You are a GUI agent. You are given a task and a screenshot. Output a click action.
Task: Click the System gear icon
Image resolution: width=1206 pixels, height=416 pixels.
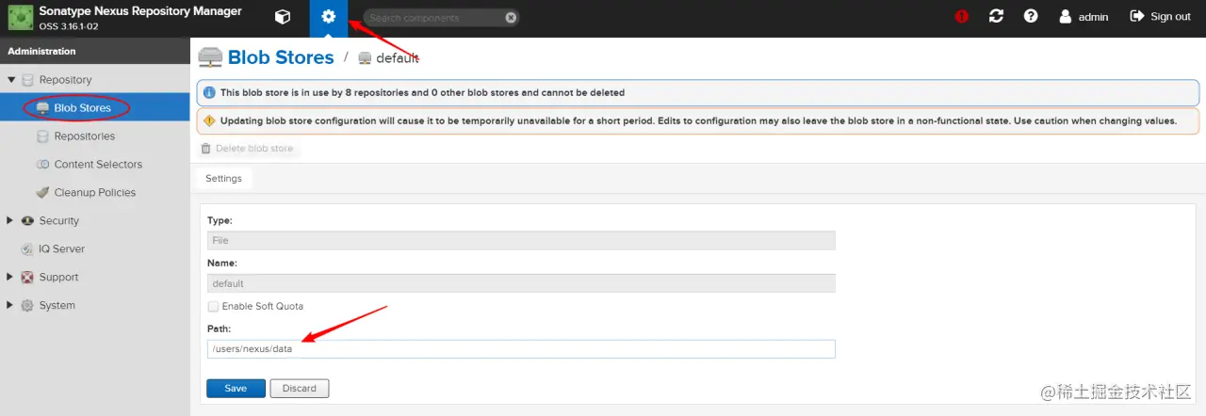click(x=27, y=306)
